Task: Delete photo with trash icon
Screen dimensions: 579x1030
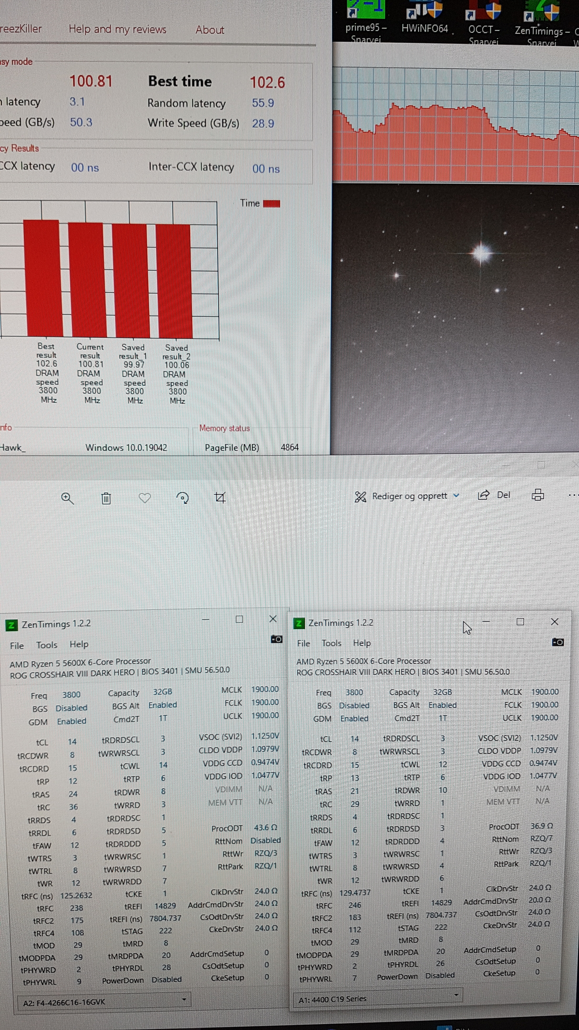Action: (106, 498)
